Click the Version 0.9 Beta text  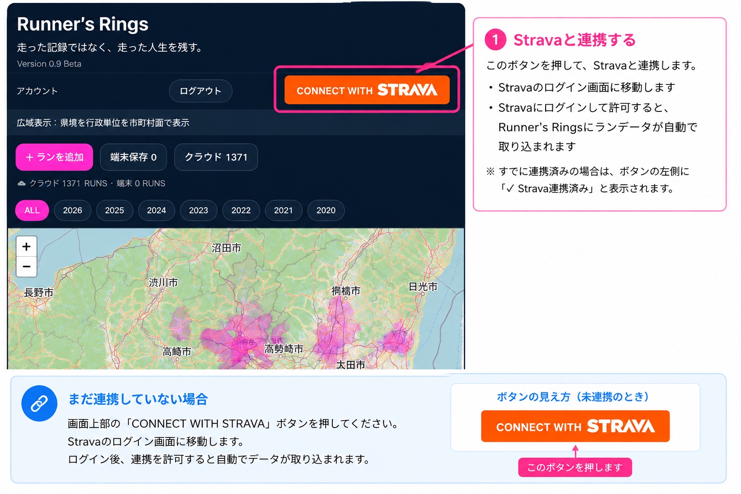tap(49, 64)
